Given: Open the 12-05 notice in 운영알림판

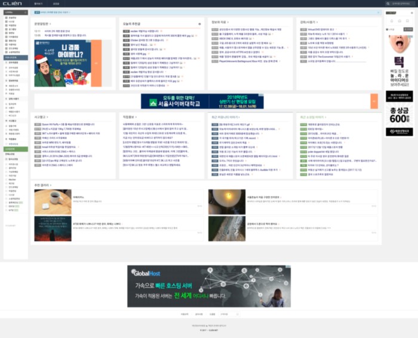Looking at the screenshot, I should click(65, 35).
